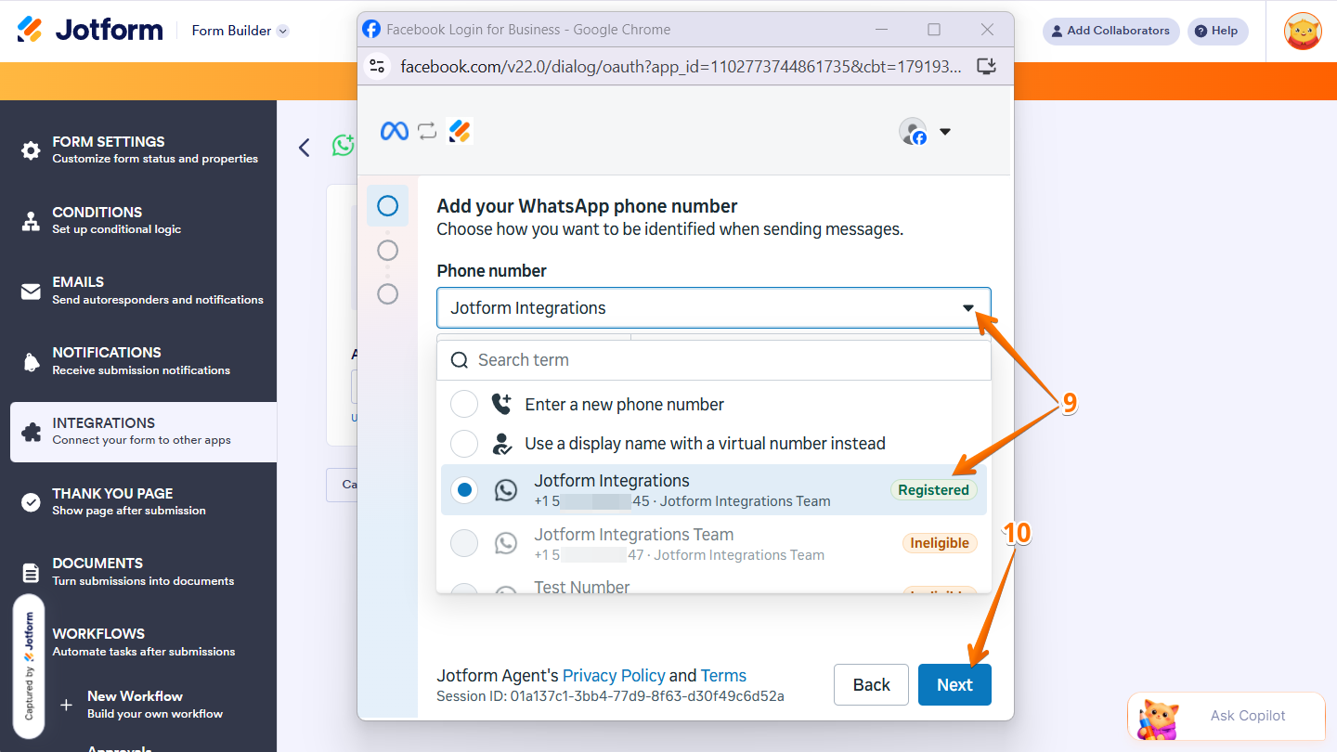Open the Workflows section
1337x752 pixels.
[x=144, y=642]
